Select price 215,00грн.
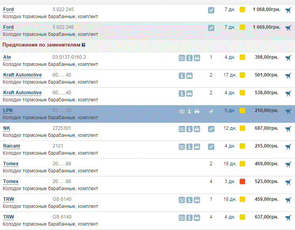The height and width of the screenshot is (230, 295). pyautogui.click(x=267, y=146)
